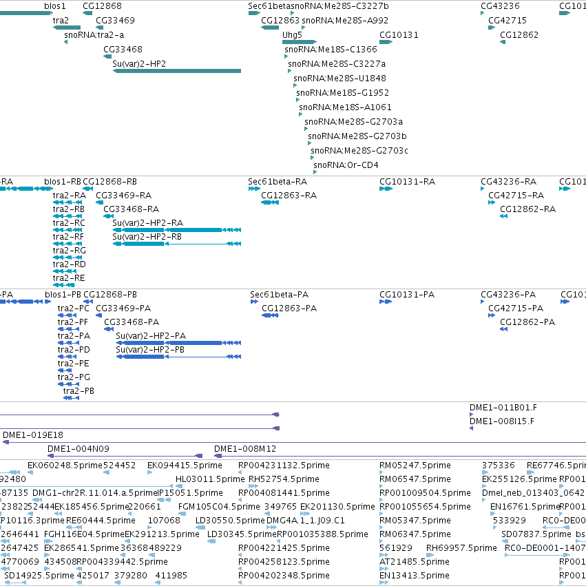
Task: Select snoRNA:Me28S-G2703a label
Action: click(353, 122)
